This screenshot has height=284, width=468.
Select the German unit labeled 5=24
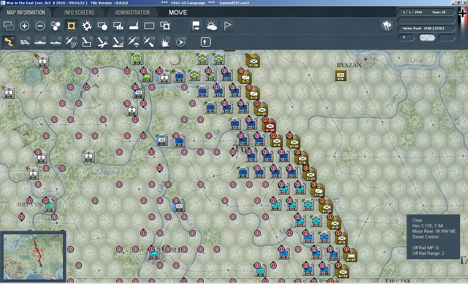pyautogui.click(x=334, y=255)
